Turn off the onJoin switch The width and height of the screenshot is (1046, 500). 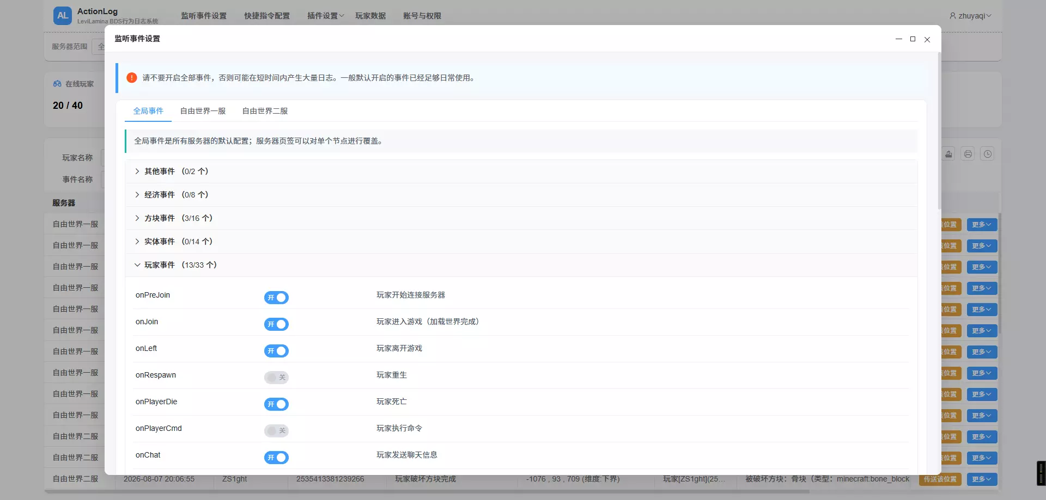tap(276, 324)
